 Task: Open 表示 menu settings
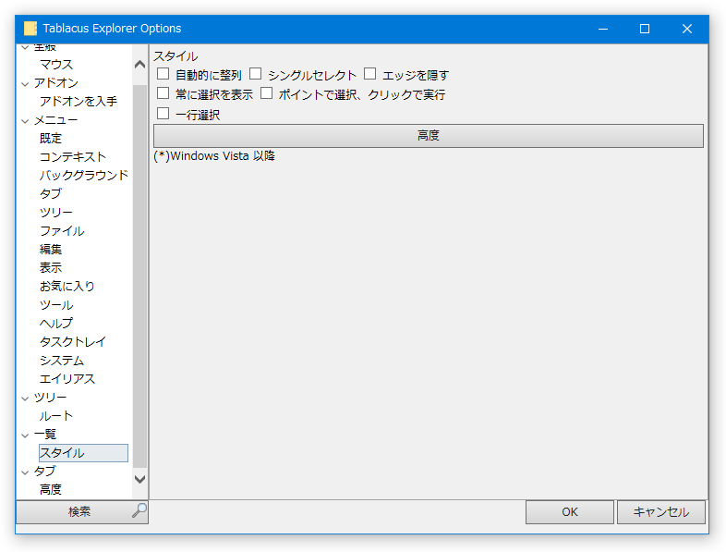[x=51, y=268]
